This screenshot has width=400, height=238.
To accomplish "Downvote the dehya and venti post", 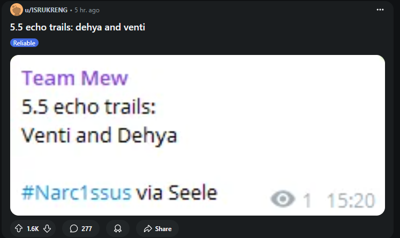I will click(x=47, y=228).
